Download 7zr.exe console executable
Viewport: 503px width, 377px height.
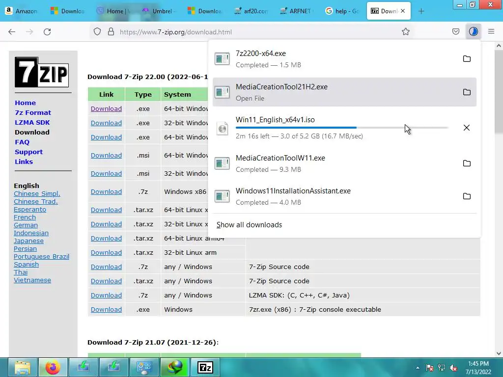pyautogui.click(x=106, y=310)
